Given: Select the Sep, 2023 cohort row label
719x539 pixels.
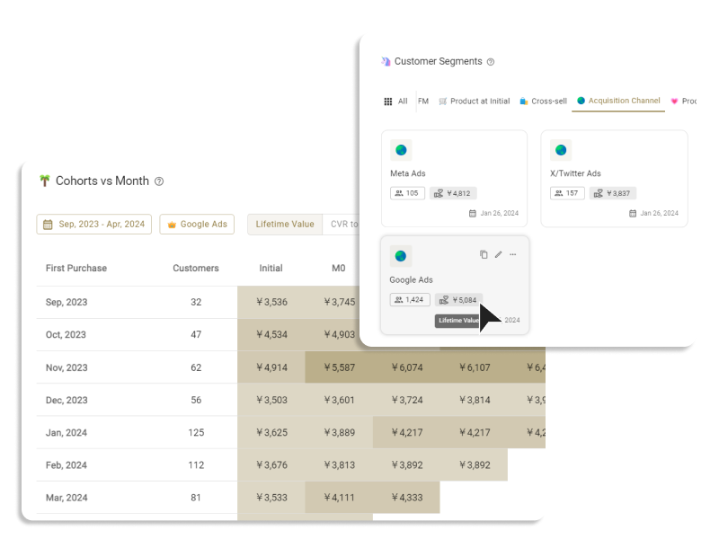Looking at the screenshot, I should [x=67, y=302].
